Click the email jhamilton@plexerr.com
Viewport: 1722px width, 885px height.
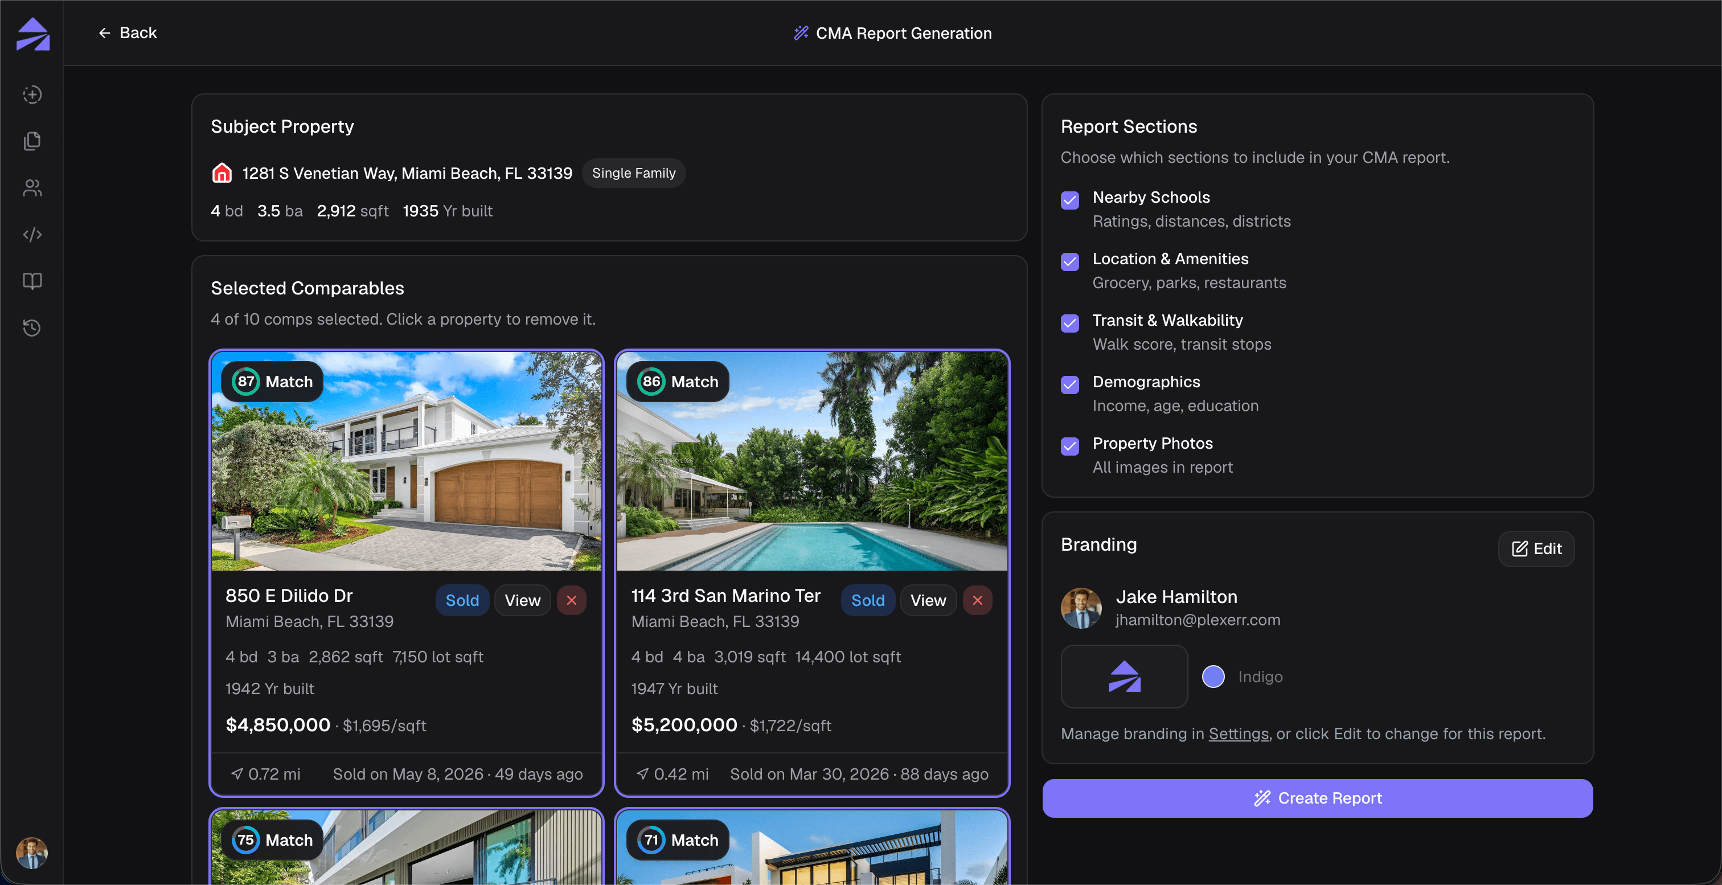click(x=1198, y=620)
